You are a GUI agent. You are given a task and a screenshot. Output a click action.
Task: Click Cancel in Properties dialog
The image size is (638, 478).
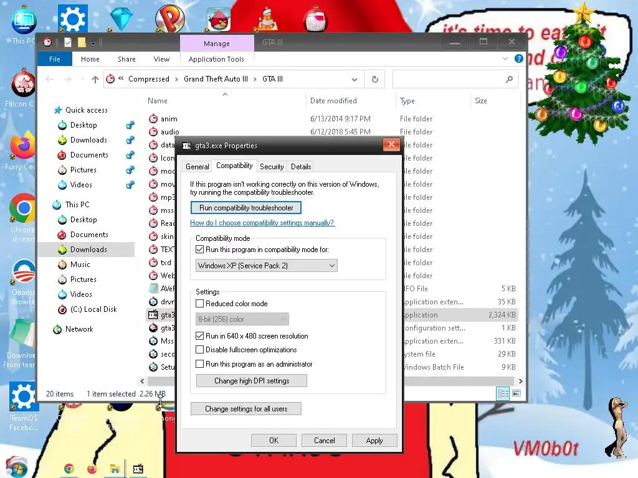[x=324, y=441]
